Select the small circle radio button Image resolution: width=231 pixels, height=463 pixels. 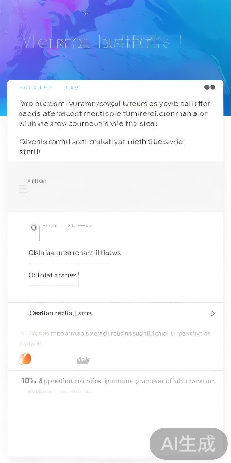tap(33, 228)
